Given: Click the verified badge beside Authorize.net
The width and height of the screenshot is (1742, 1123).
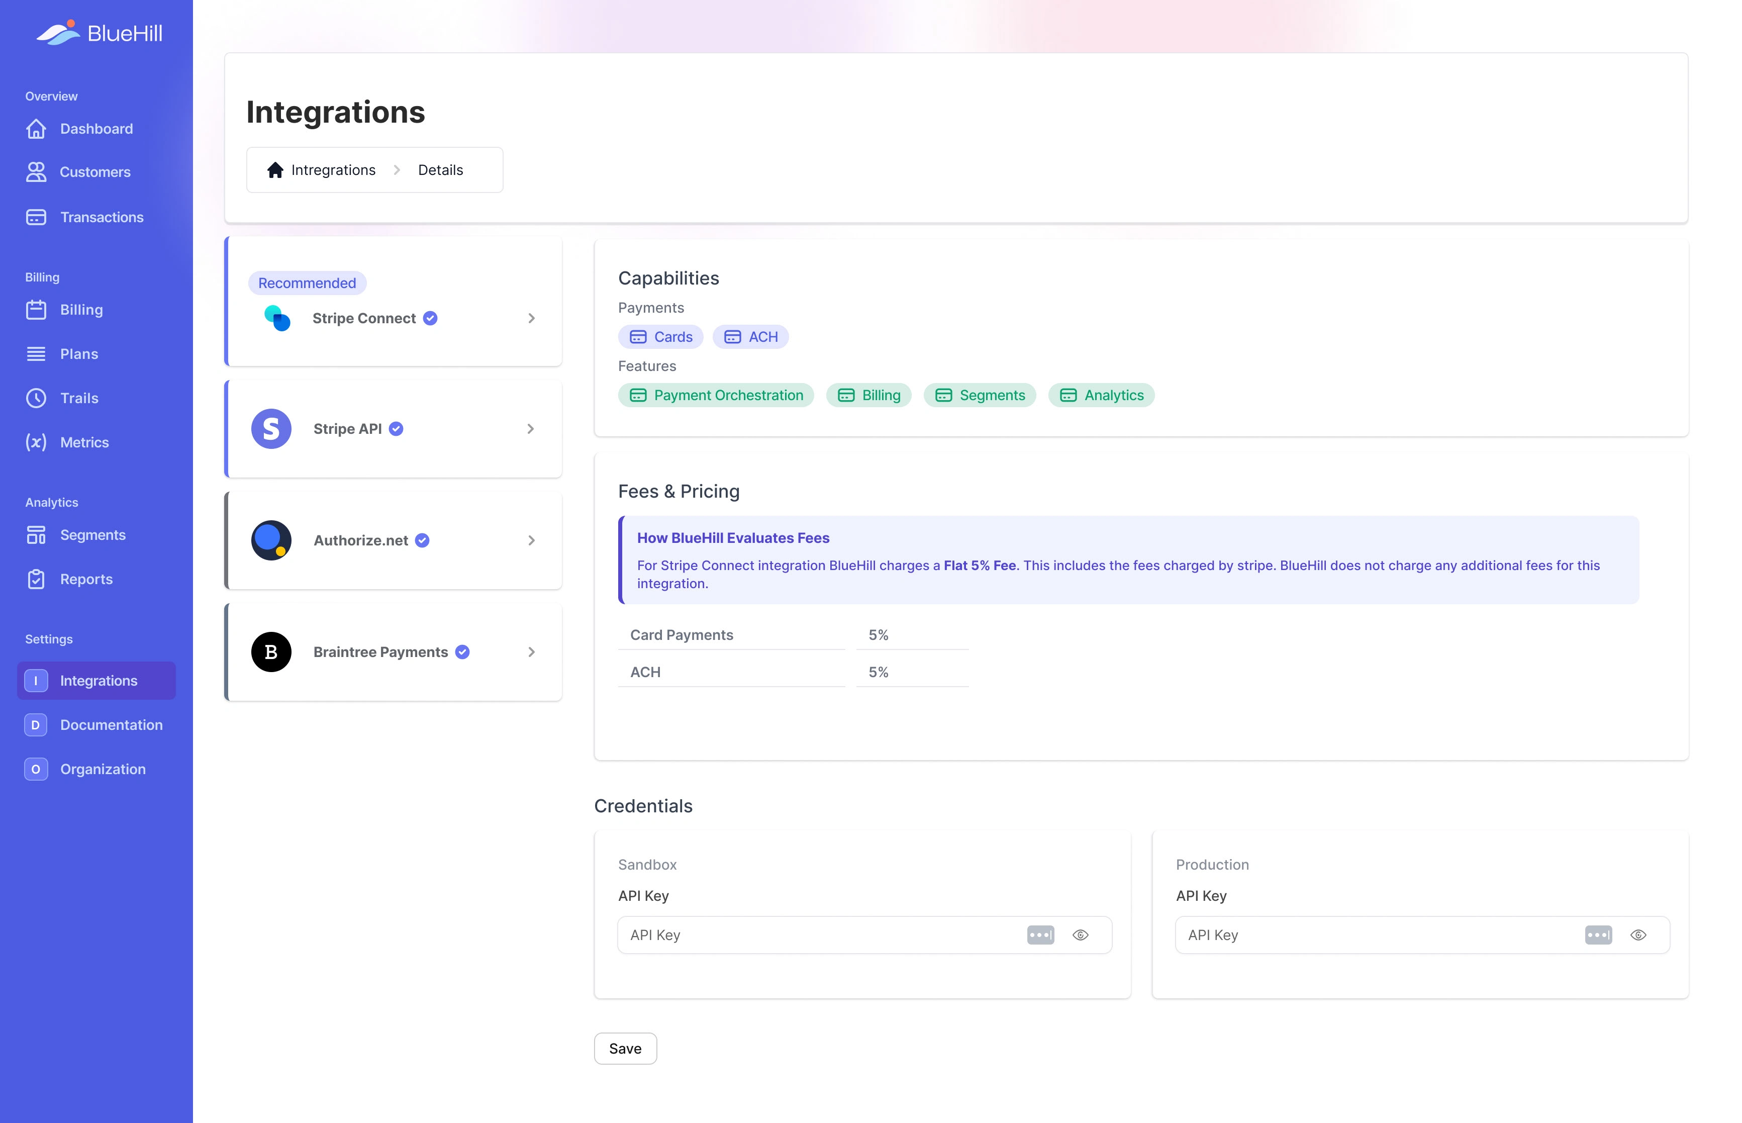Looking at the screenshot, I should coord(422,540).
